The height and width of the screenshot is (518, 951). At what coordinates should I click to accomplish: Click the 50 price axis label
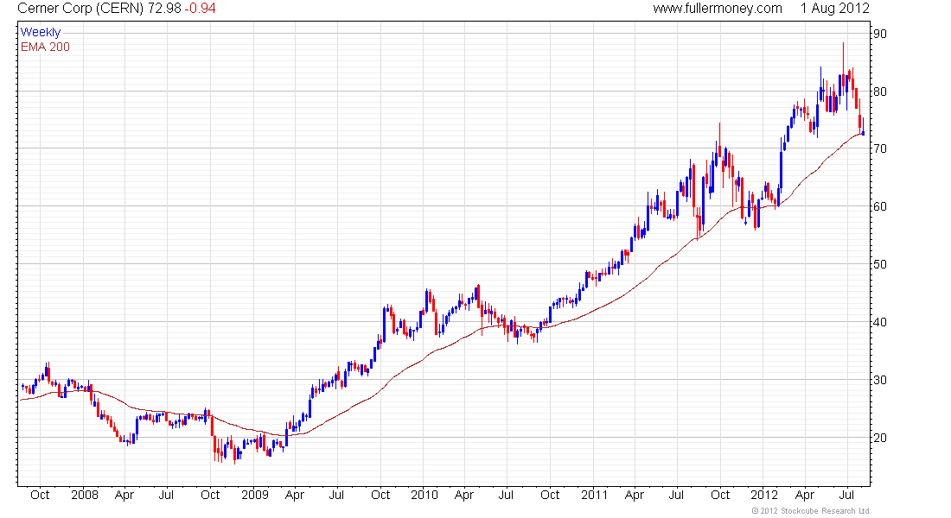click(x=879, y=264)
